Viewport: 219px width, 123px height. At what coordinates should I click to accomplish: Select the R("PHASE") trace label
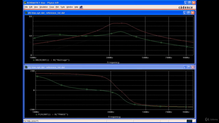tap(61, 114)
